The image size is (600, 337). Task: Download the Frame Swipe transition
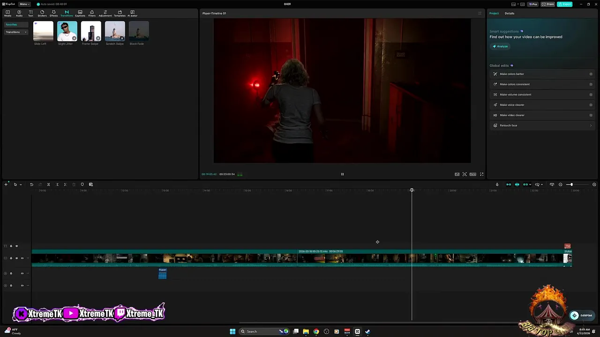98,38
